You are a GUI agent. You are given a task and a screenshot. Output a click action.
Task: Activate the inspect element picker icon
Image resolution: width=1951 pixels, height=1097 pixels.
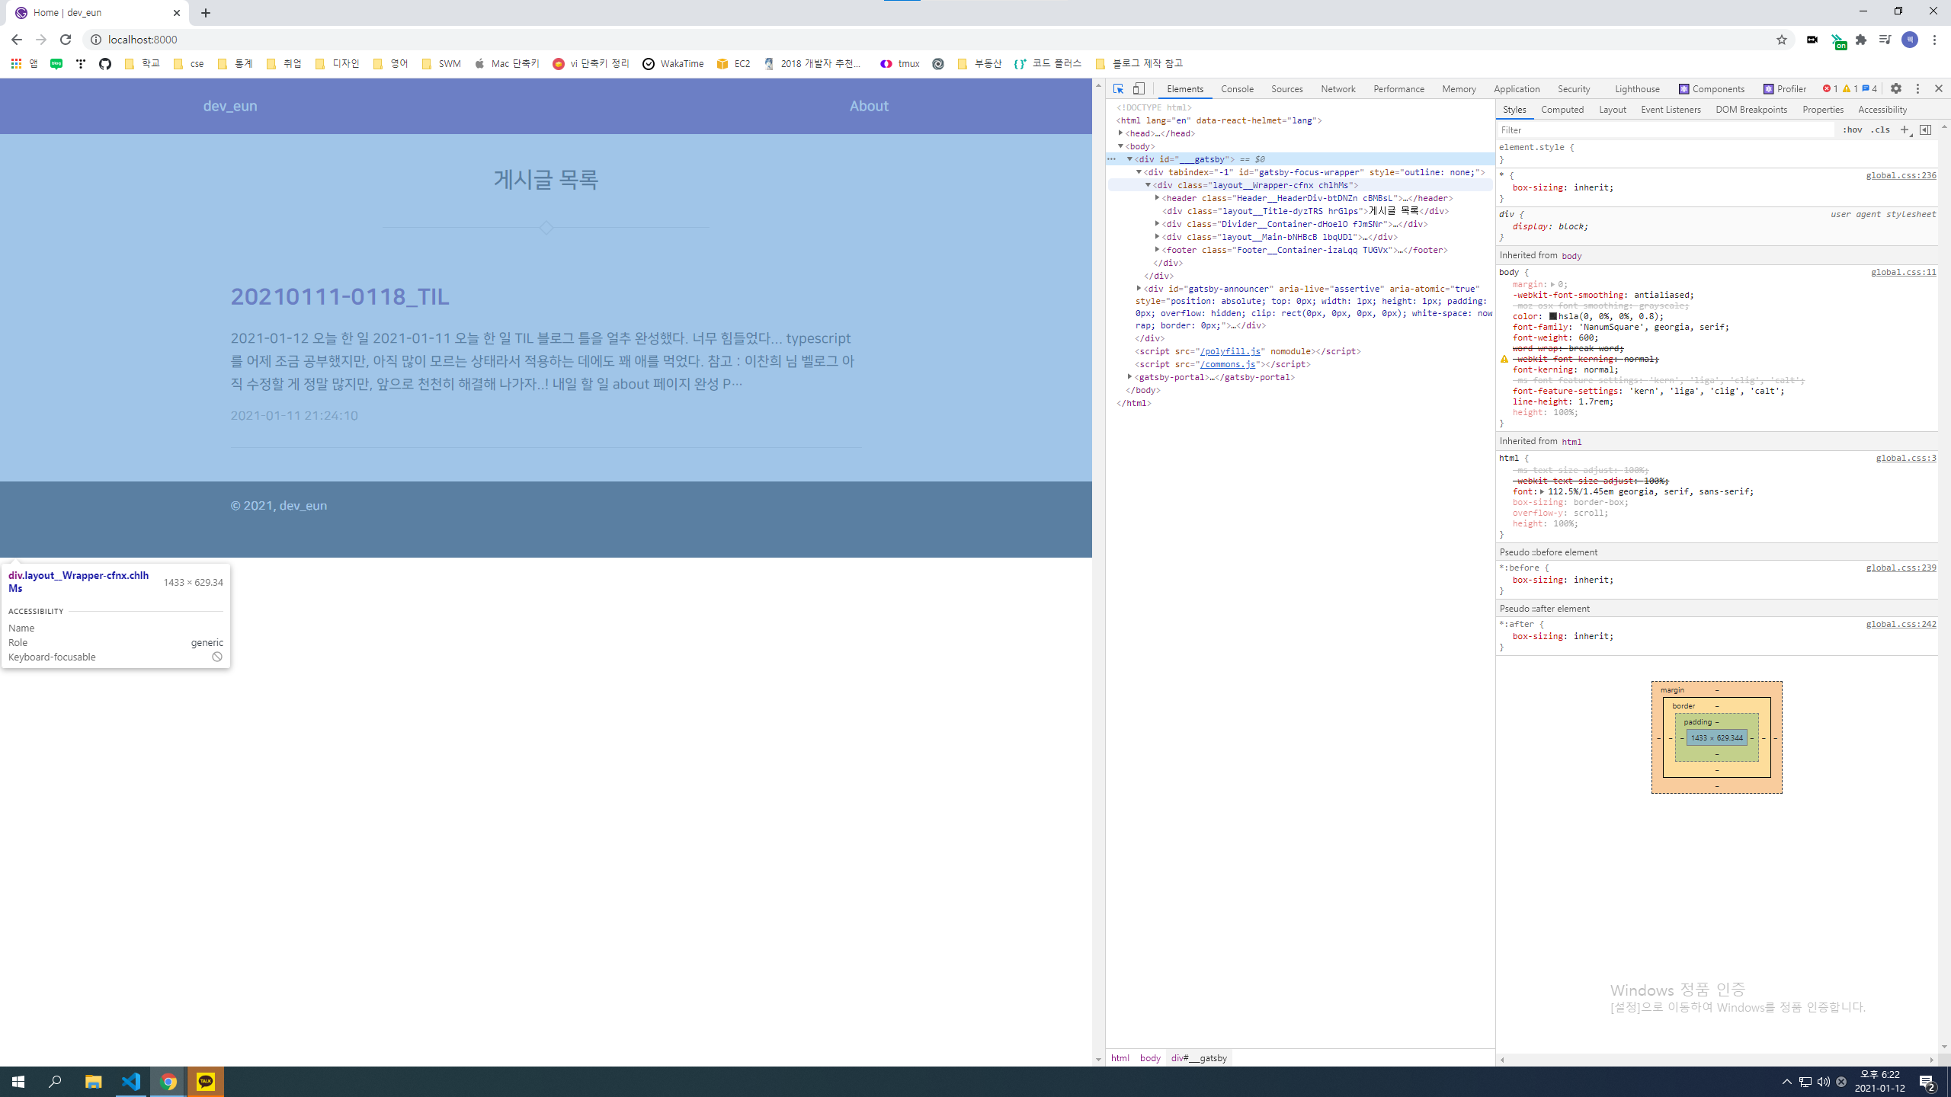point(1118,88)
